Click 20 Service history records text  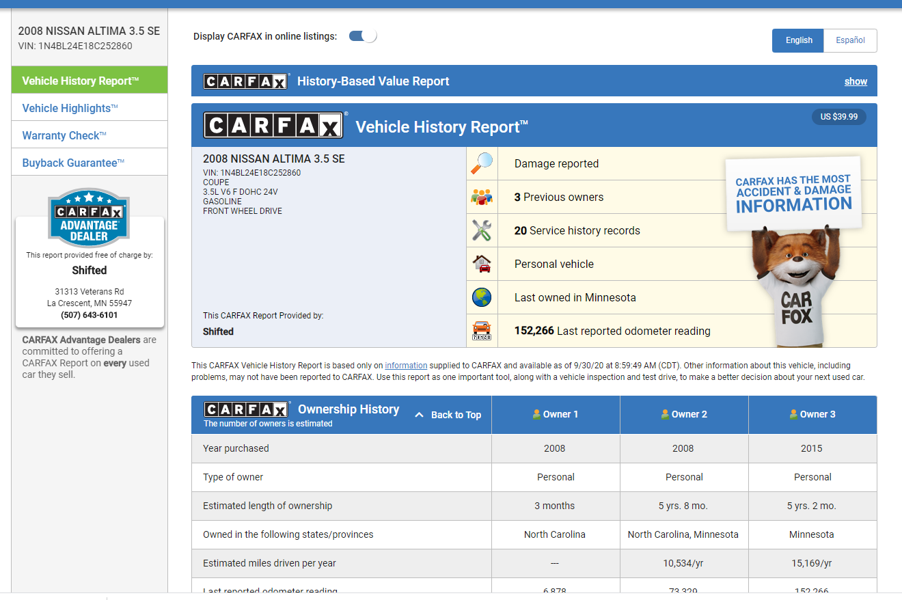pos(577,231)
